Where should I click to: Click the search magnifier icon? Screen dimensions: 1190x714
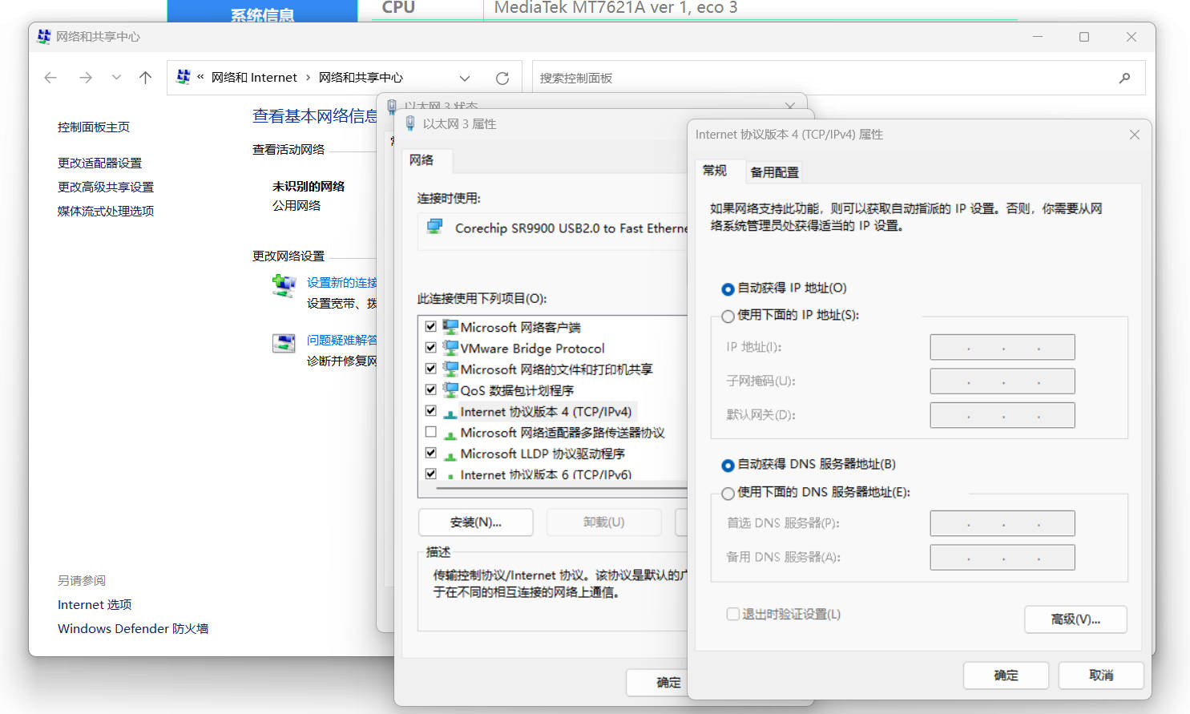tap(1125, 78)
